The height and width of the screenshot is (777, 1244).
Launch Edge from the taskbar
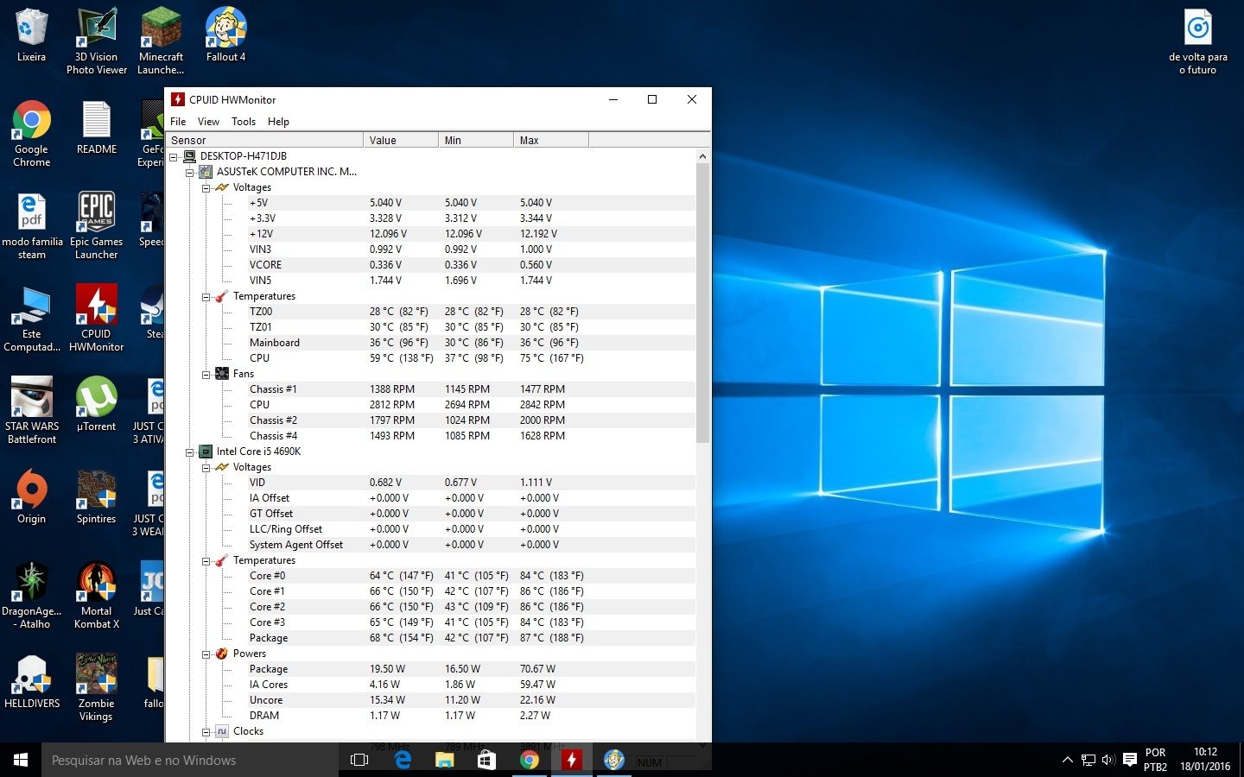point(403,760)
